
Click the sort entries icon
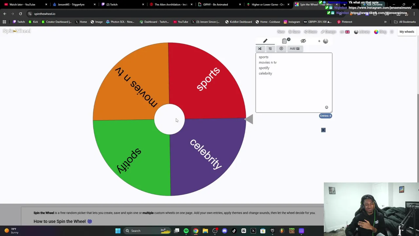click(x=270, y=49)
